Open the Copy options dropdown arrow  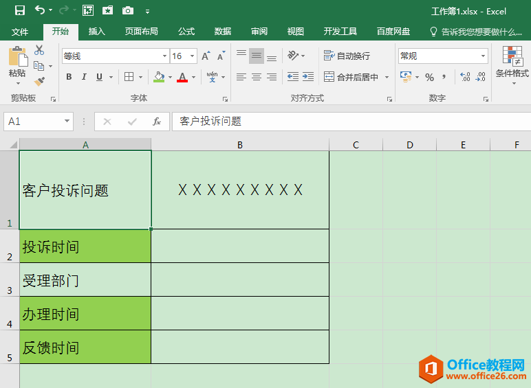pyautogui.click(x=50, y=66)
